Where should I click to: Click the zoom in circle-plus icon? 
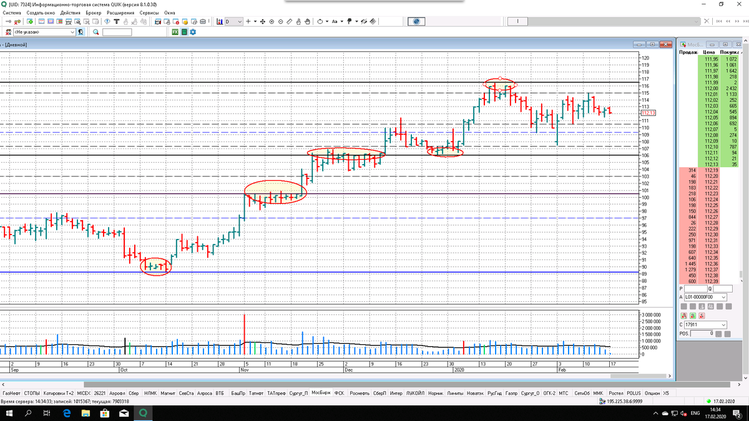(x=272, y=21)
